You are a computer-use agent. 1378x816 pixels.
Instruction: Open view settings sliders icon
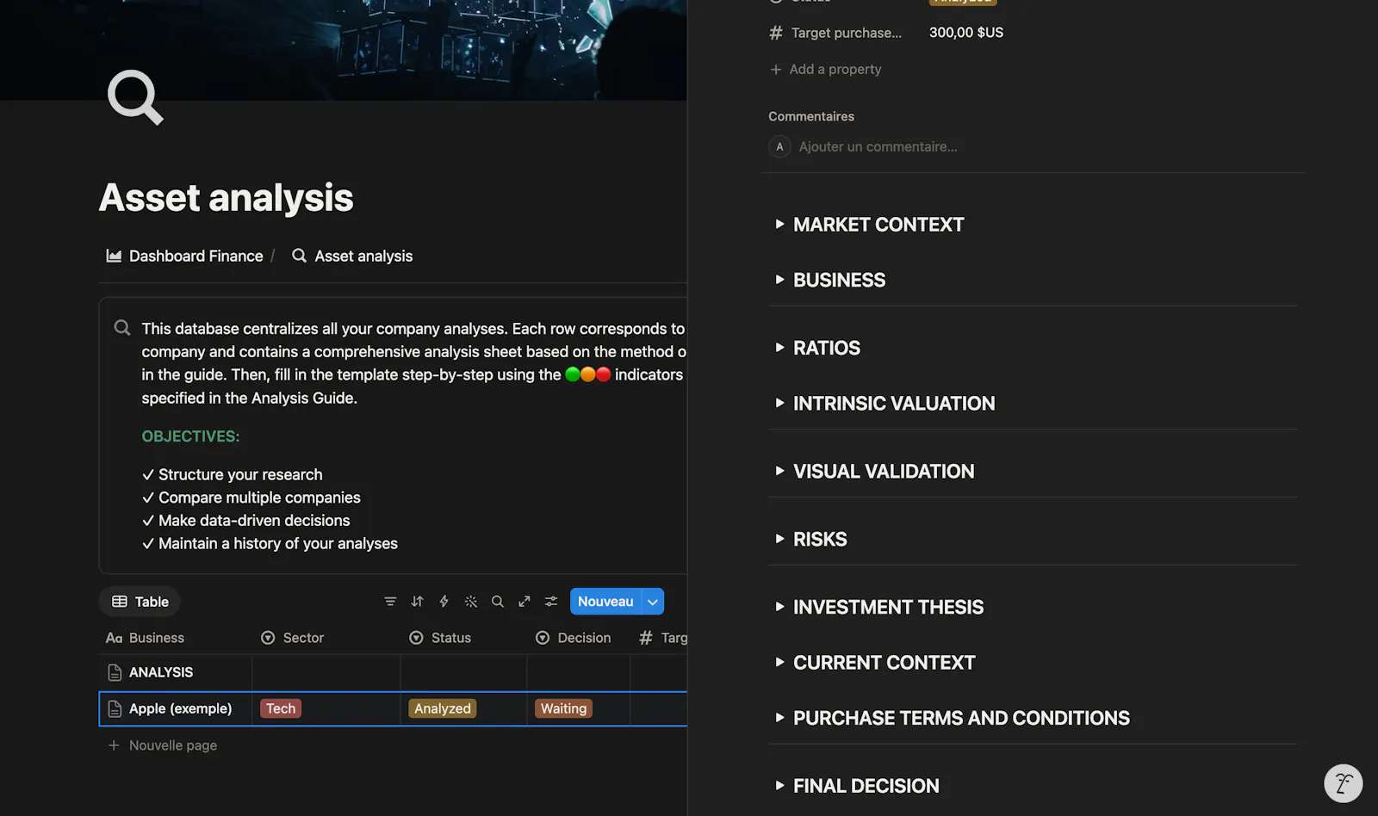pos(551,602)
